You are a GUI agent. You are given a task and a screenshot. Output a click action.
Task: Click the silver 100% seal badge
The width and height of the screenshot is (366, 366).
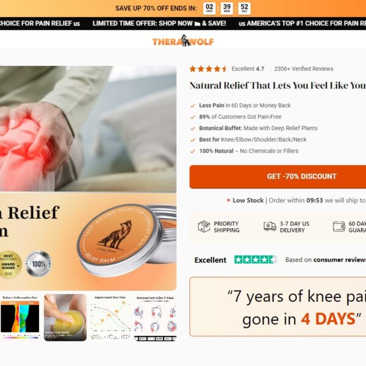38,264
